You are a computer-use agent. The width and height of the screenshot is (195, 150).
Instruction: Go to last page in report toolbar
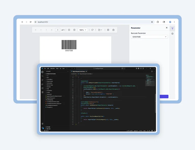tap(52, 30)
